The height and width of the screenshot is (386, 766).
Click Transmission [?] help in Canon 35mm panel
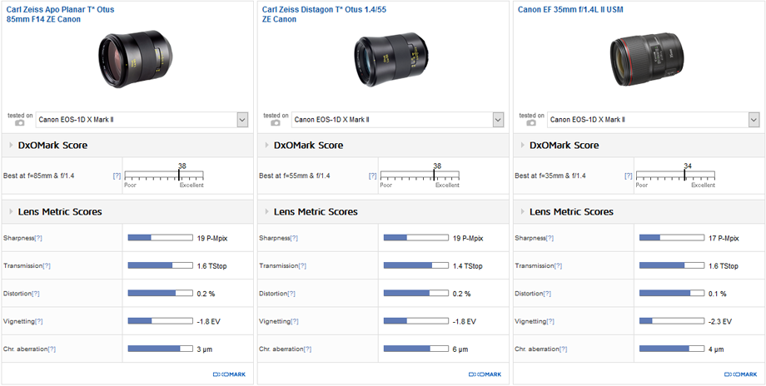[559, 266]
